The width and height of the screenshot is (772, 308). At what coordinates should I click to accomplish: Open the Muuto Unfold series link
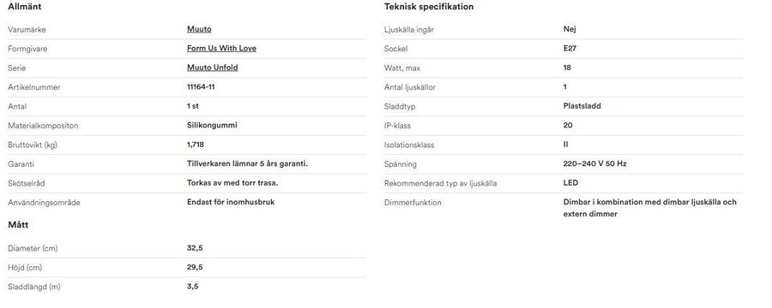[x=212, y=68]
